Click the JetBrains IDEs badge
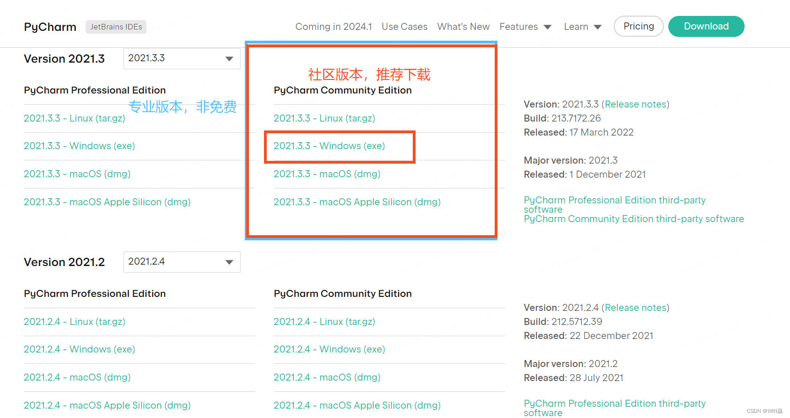Image resolution: width=790 pixels, height=418 pixels. pyautogui.click(x=116, y=27)
